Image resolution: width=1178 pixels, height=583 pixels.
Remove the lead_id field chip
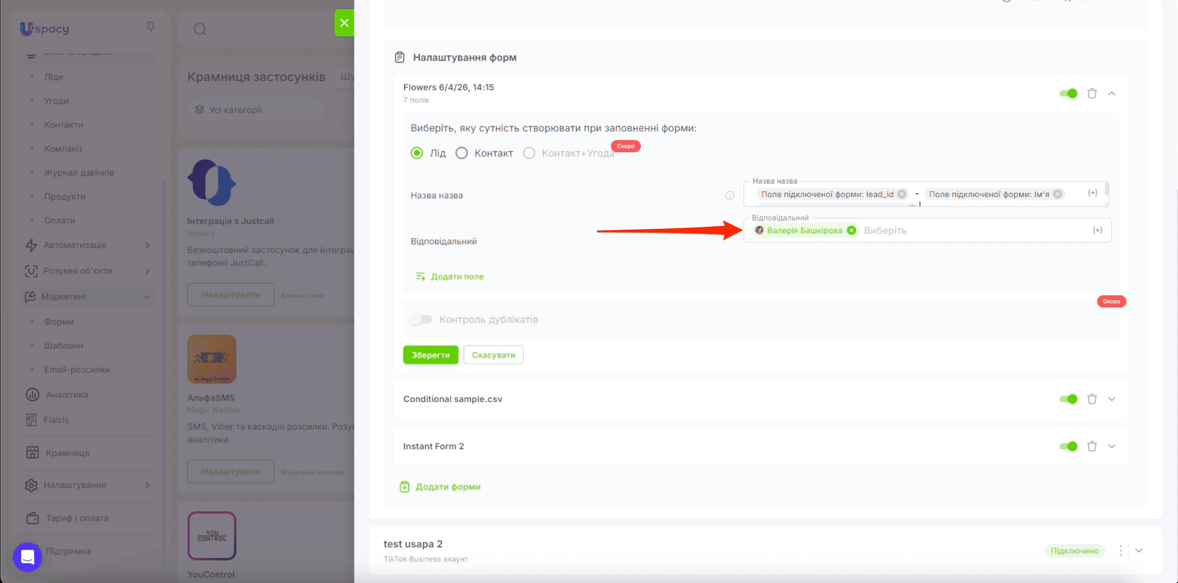coord(902,194)
